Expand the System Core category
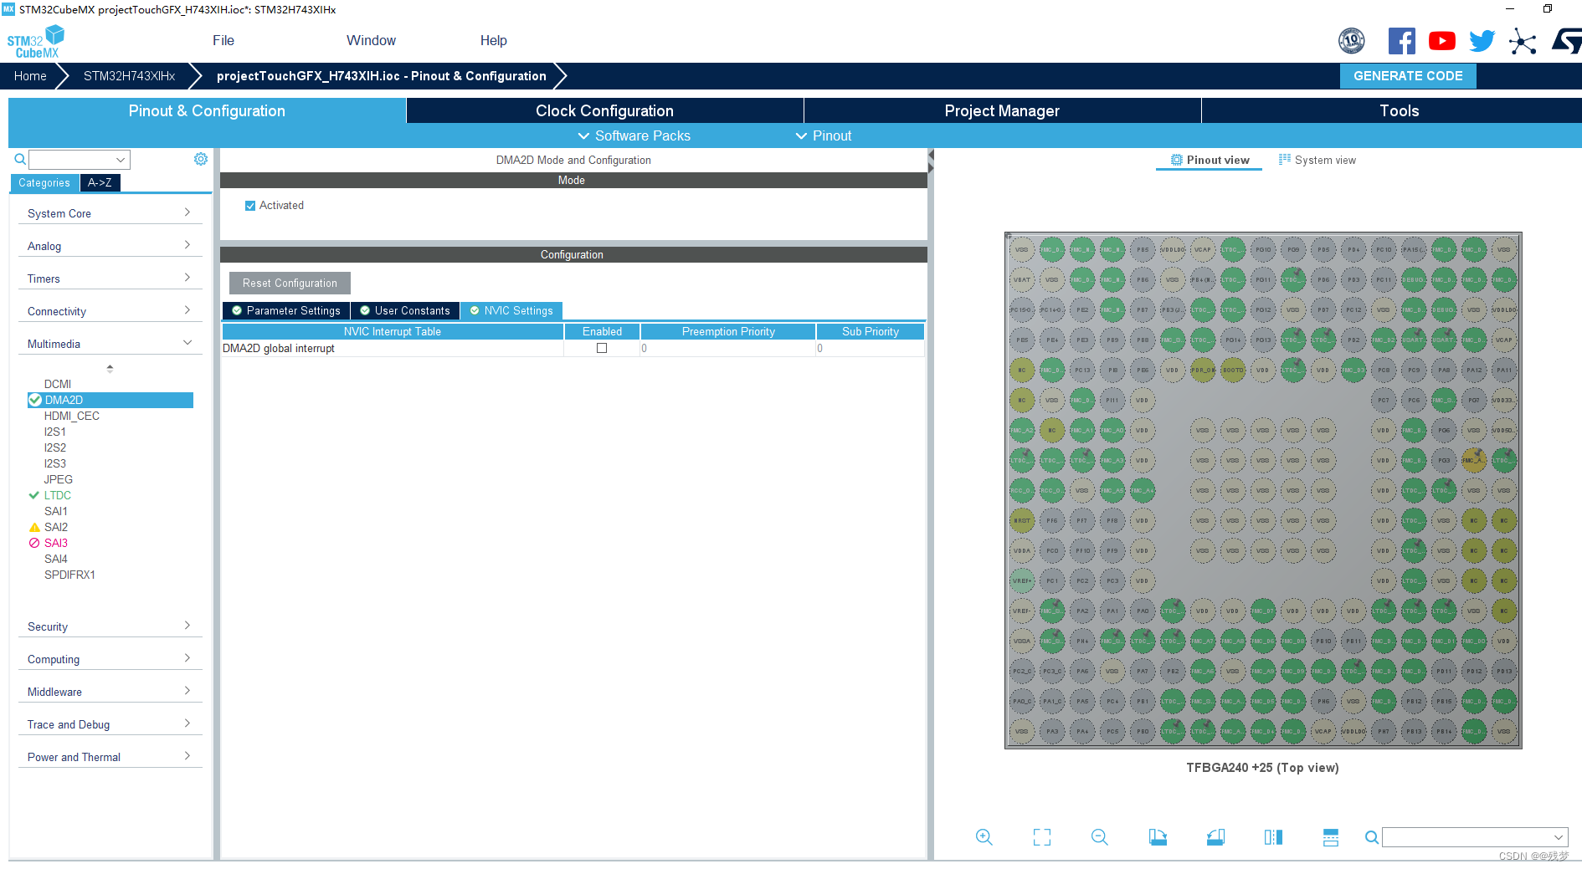The height and width of the screenshot is (869, 1582). [x=110, y=213]
